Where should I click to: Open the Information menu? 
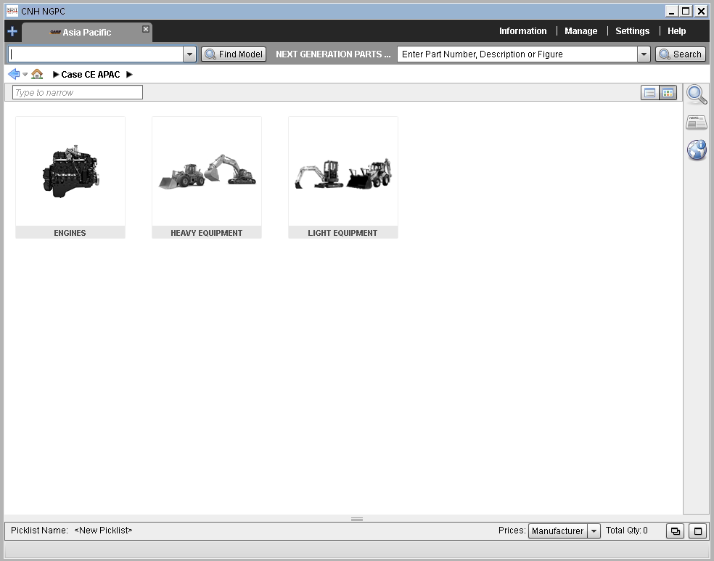pos(522,31)
